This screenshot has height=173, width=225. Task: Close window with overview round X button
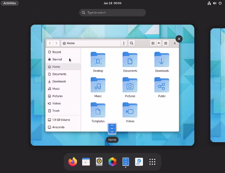179,39
